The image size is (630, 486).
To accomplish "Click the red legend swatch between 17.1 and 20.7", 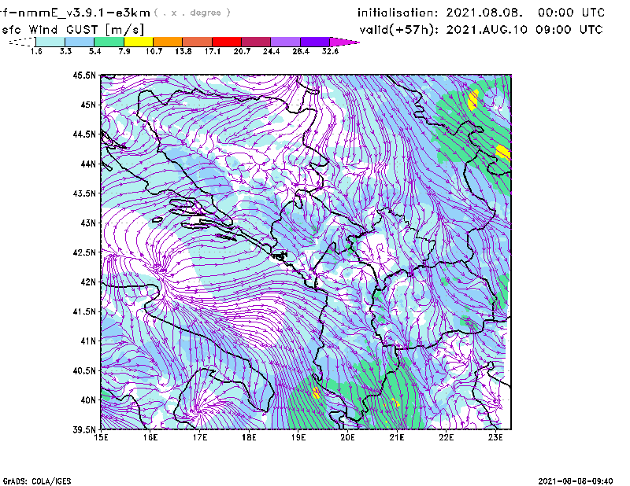I will (227, 42).
